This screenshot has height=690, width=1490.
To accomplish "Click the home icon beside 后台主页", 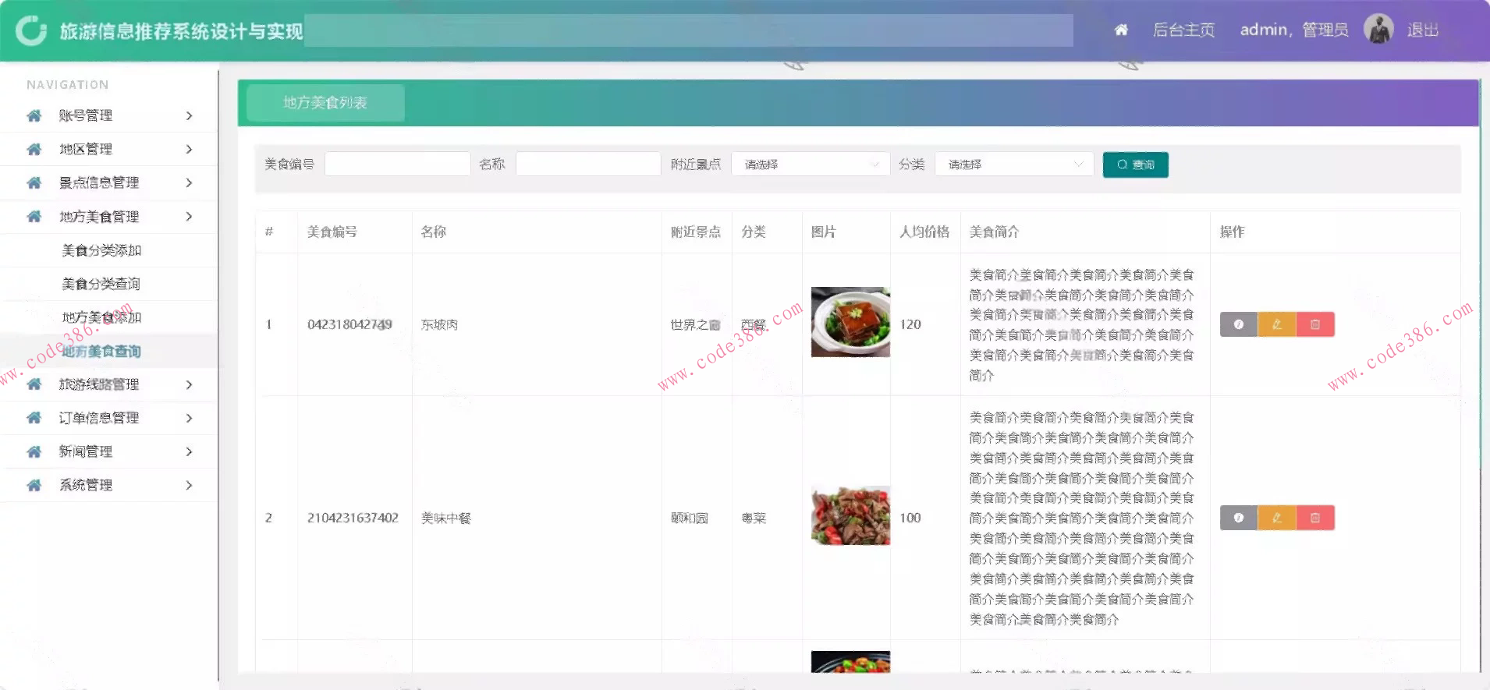I will coord(1121,30).
